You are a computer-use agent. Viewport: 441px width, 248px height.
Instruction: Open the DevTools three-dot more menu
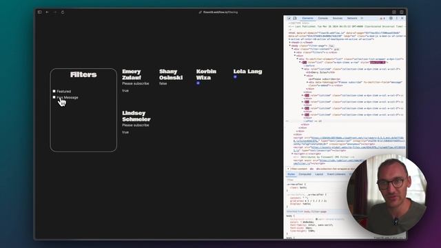(397, 19)
